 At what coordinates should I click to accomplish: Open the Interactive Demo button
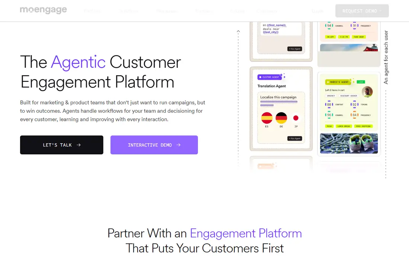coord(154,145)
